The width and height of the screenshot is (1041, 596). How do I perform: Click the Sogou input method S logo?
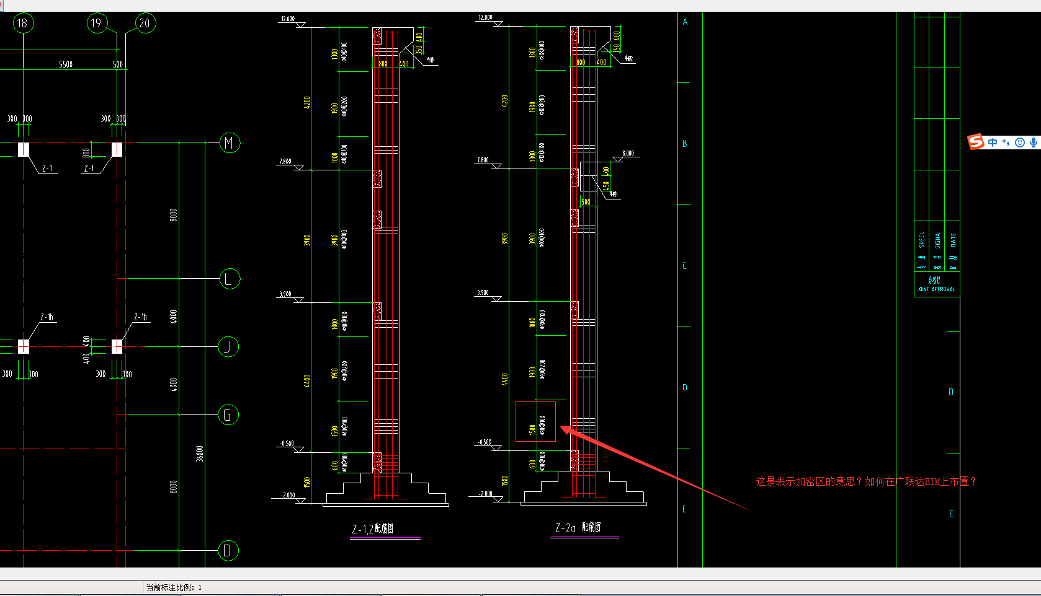(x=976, y=142)
